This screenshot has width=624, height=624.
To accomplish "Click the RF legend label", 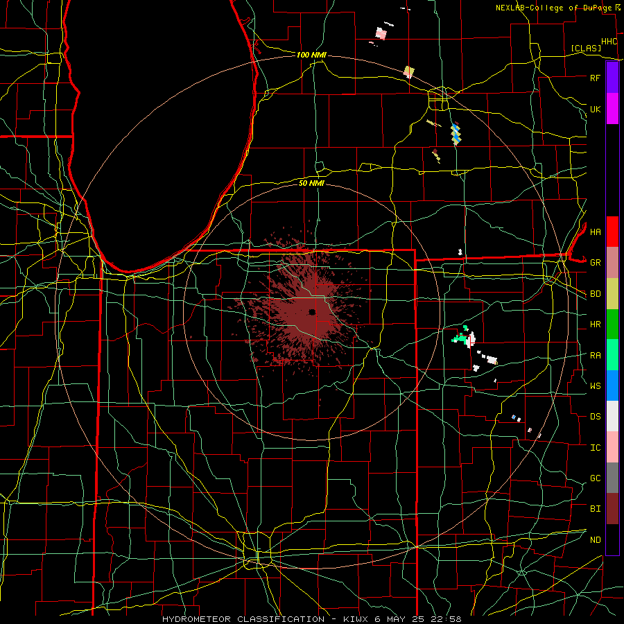I will [x=595, y=78].
